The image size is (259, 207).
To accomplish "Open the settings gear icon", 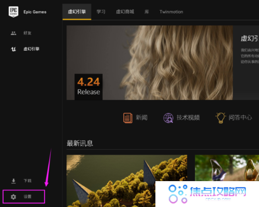I will point(13,197).
